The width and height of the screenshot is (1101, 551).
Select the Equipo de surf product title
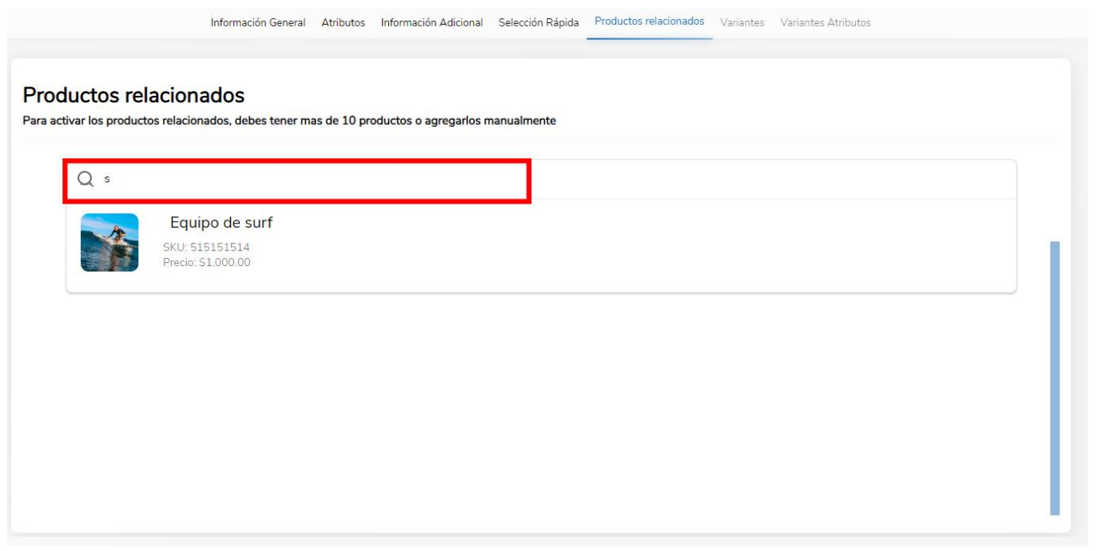[221, 223]
